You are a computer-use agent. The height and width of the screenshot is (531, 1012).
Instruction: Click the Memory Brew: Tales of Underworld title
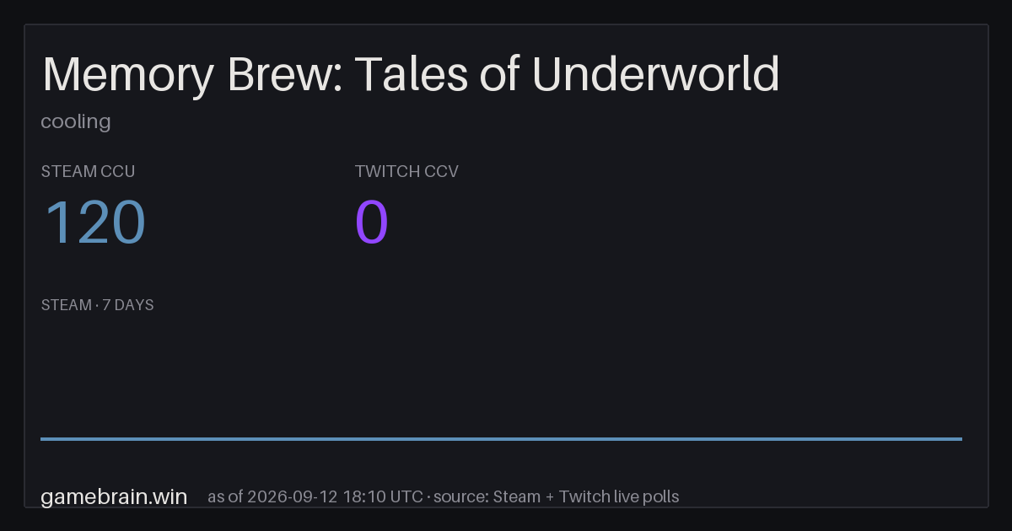[411, 74]
